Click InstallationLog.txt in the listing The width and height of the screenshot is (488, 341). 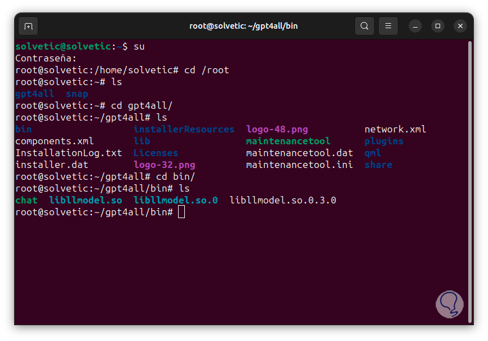tap(69, 153)
